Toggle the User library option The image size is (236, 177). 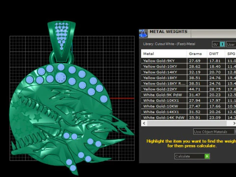coord(231,44)
